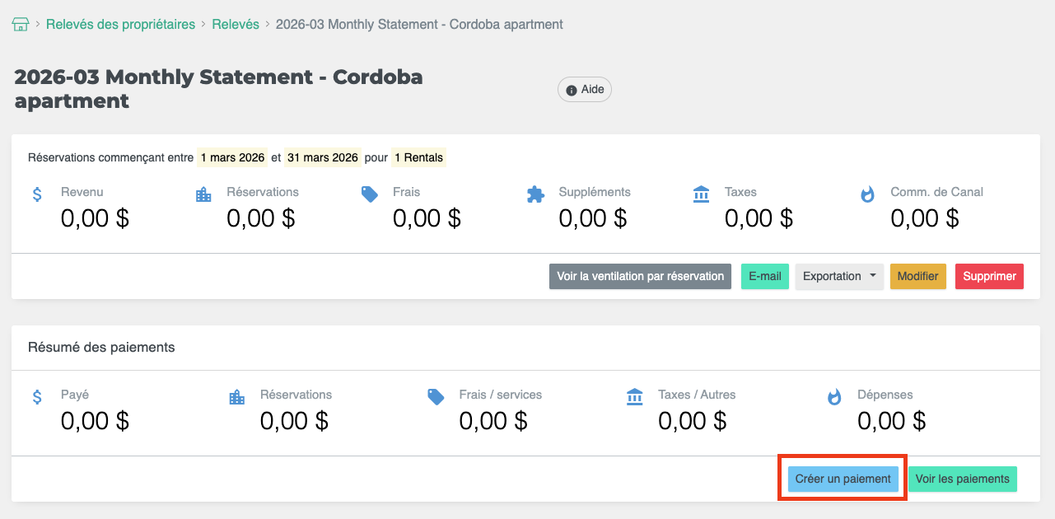This screenshot has width=1055, height=519.
Task: Click the bank icon beside Taxes
Action: coord(702,194)
